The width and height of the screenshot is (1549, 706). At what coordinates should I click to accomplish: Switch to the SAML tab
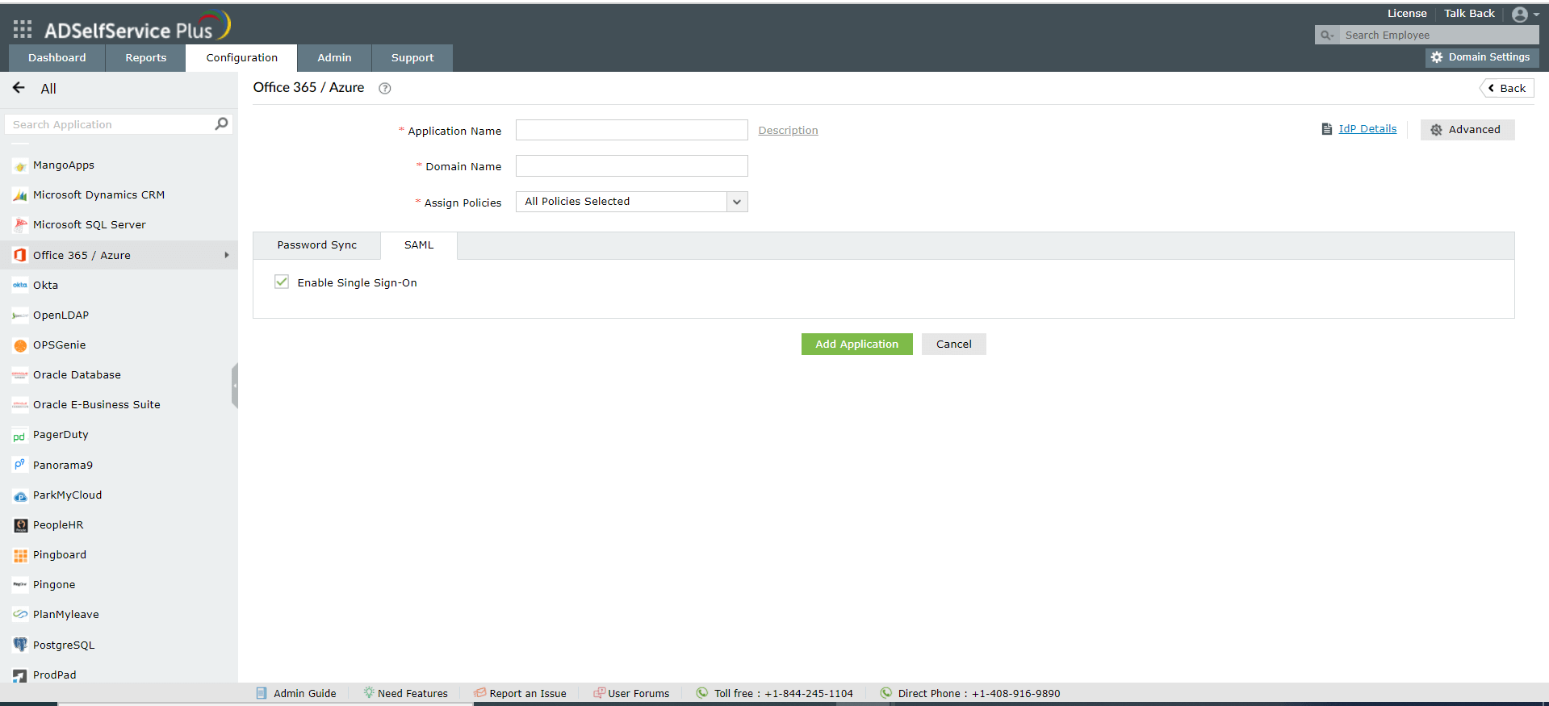coord(419,245)
